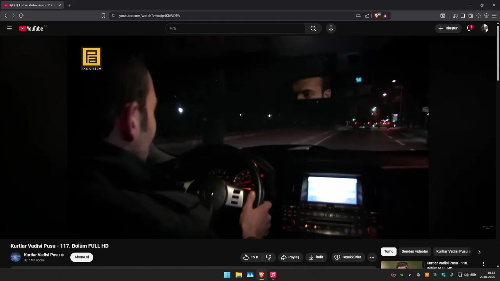Open the Apple Music taskbar icon
500x281 pixels.
click(x=273, y=275)
